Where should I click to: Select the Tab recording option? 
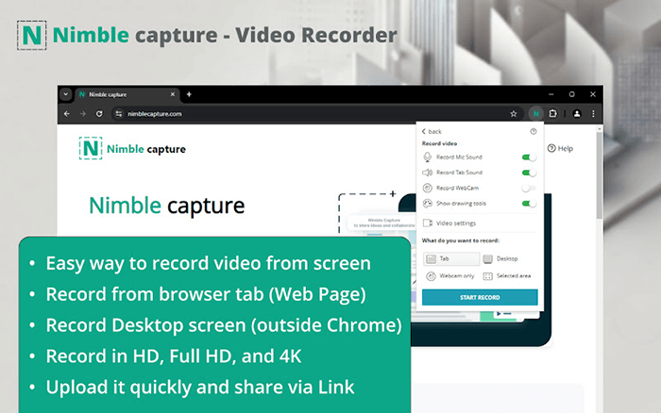[449, 257]
